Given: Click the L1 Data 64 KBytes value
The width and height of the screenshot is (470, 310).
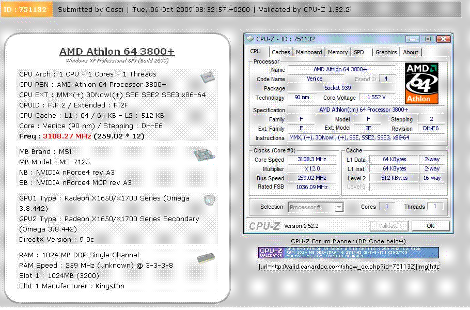Looking at the screenshot, I should [x=394, y=159].
